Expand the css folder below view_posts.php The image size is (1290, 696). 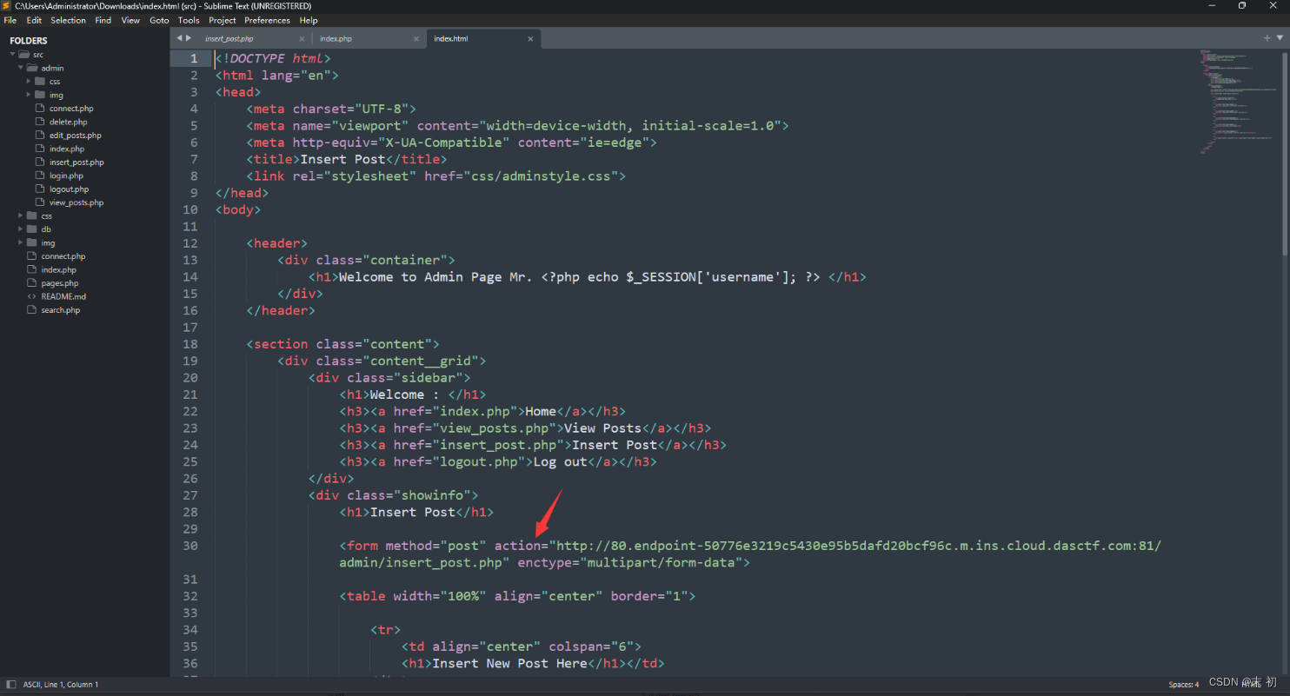tap(21, 215)
